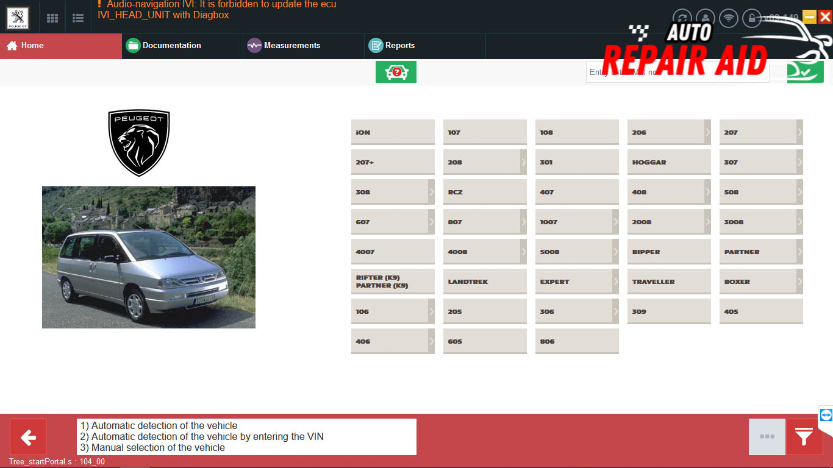This screenshot has width=833, height=468.
Task: Click the green Documentation folder icon
Action: click(x=133, y=46)
